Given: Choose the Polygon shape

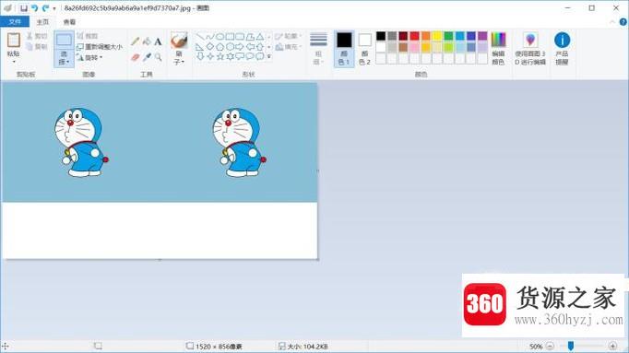Looking at the screenshot, I should [250, 37].
